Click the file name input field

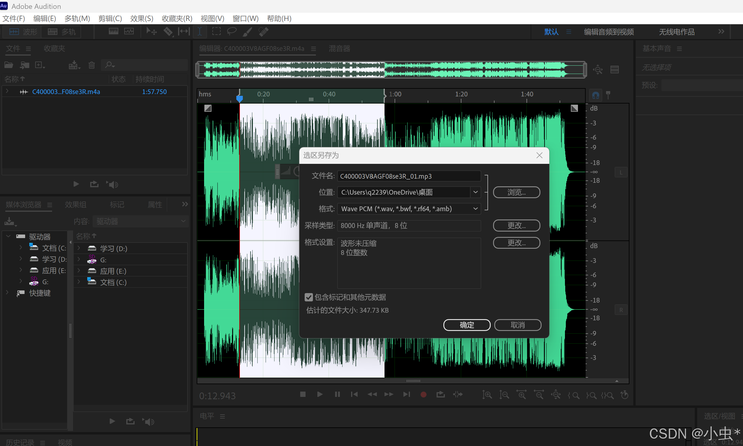click(x=408, y=176)
